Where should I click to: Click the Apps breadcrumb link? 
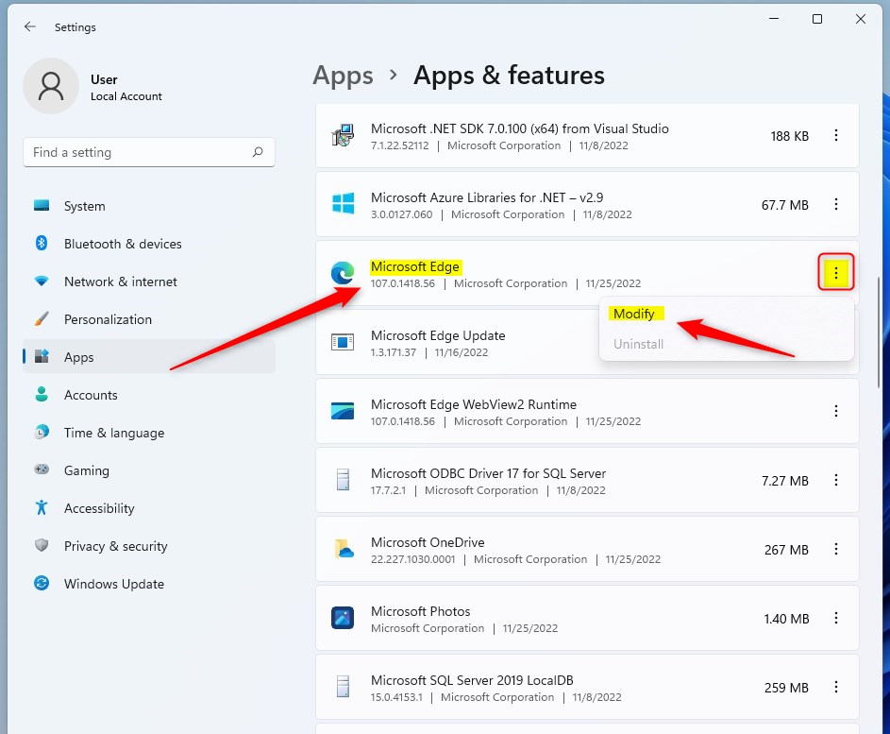[x=343, y=76]
